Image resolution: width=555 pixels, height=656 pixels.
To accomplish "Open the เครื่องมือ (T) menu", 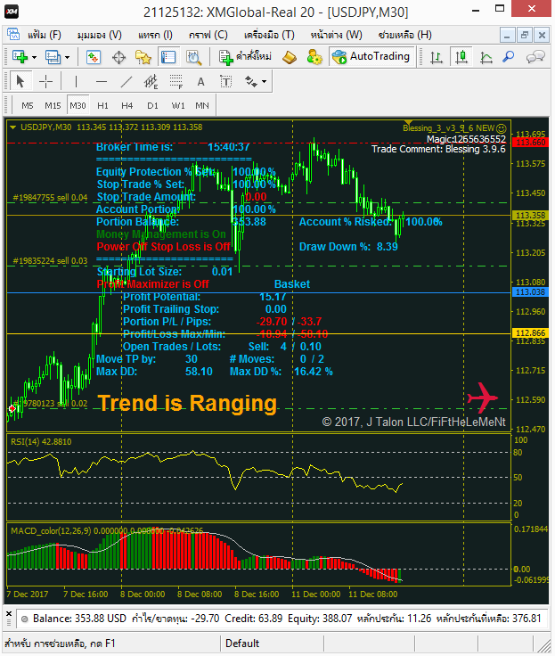I will click(x=269, y=35).
